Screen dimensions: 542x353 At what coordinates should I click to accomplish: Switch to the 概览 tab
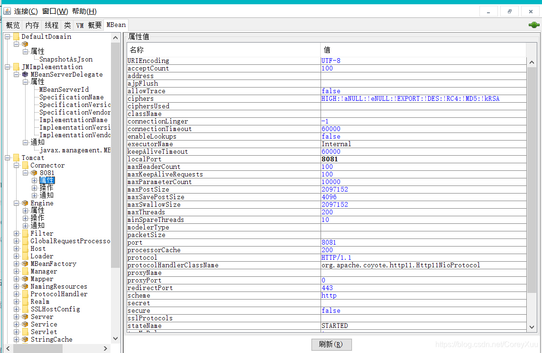13,25
